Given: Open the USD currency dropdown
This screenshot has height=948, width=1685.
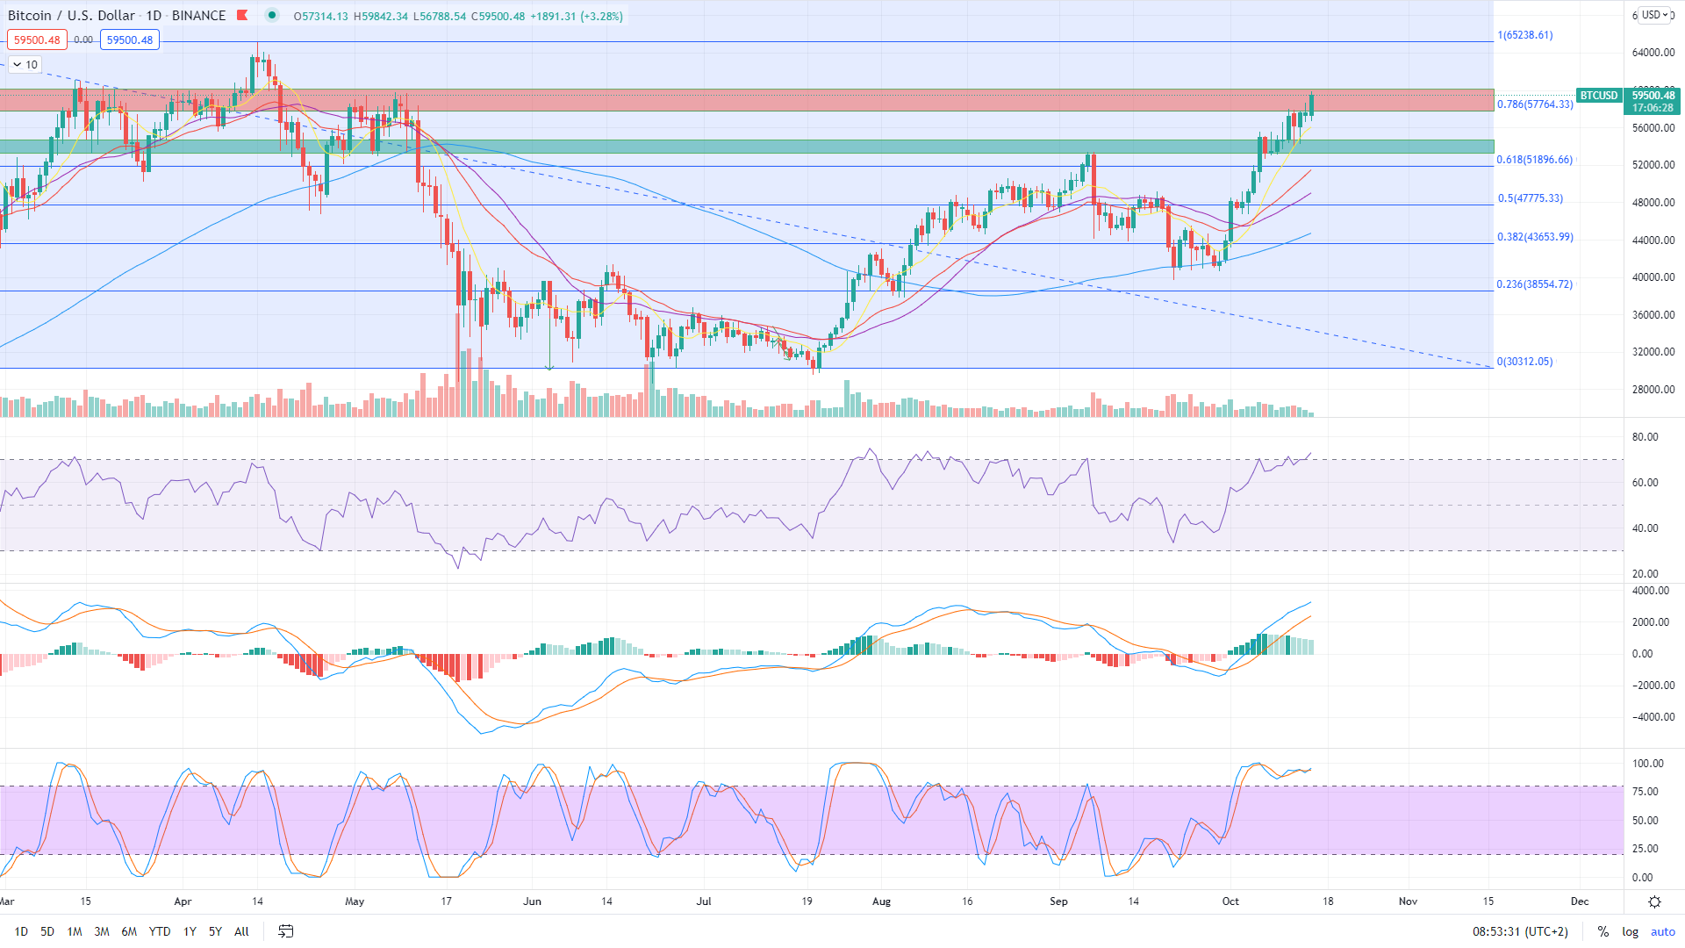Looking at the screenshot, I should [x=1654, y=15].
